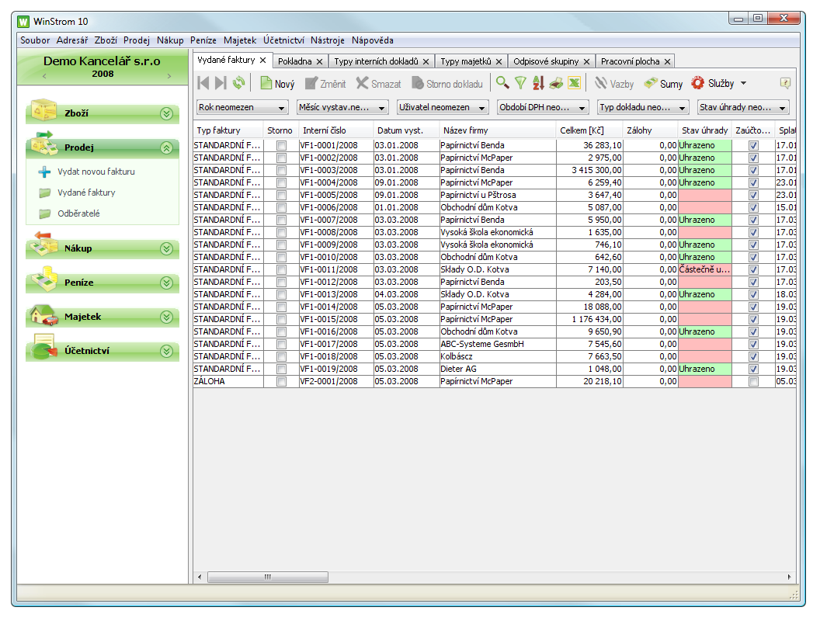Viewport: 820px width, 621px height.
Task: Open the Služby gear menu
Action: (x=718, y=83)
